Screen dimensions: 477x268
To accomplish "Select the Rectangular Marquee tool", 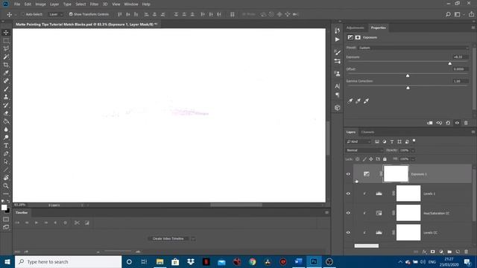I will [6, 41].
